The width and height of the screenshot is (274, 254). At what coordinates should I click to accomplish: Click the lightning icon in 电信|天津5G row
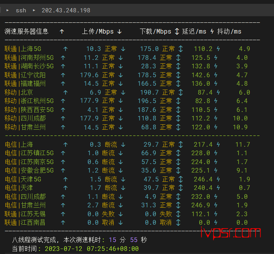[x=218, y=179]
